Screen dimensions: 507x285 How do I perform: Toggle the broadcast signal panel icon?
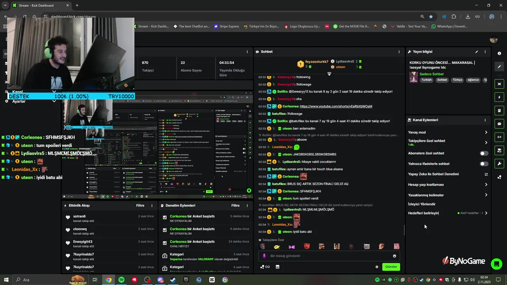coord(499,137)
